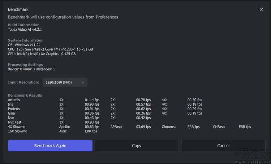Click the Aion ERR fps result
Screen dimensions: 271x164
point(91,131)
